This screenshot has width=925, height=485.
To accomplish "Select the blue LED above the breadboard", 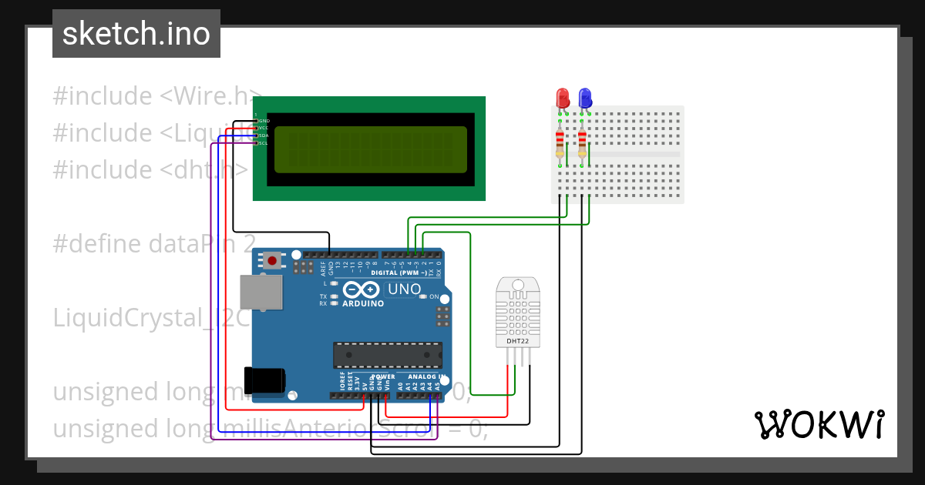I will click(x=584, y=95).
